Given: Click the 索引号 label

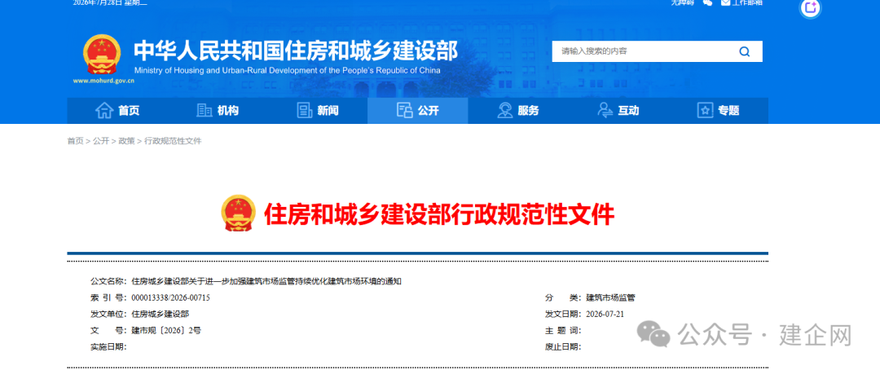Looking at the screenshot, I should tap(109, 297).
